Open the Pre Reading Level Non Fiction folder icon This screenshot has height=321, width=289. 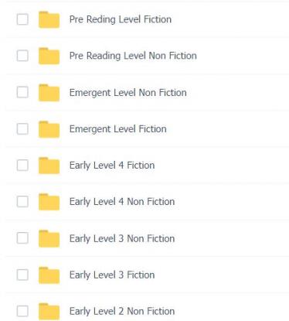(x=49, y=56)
